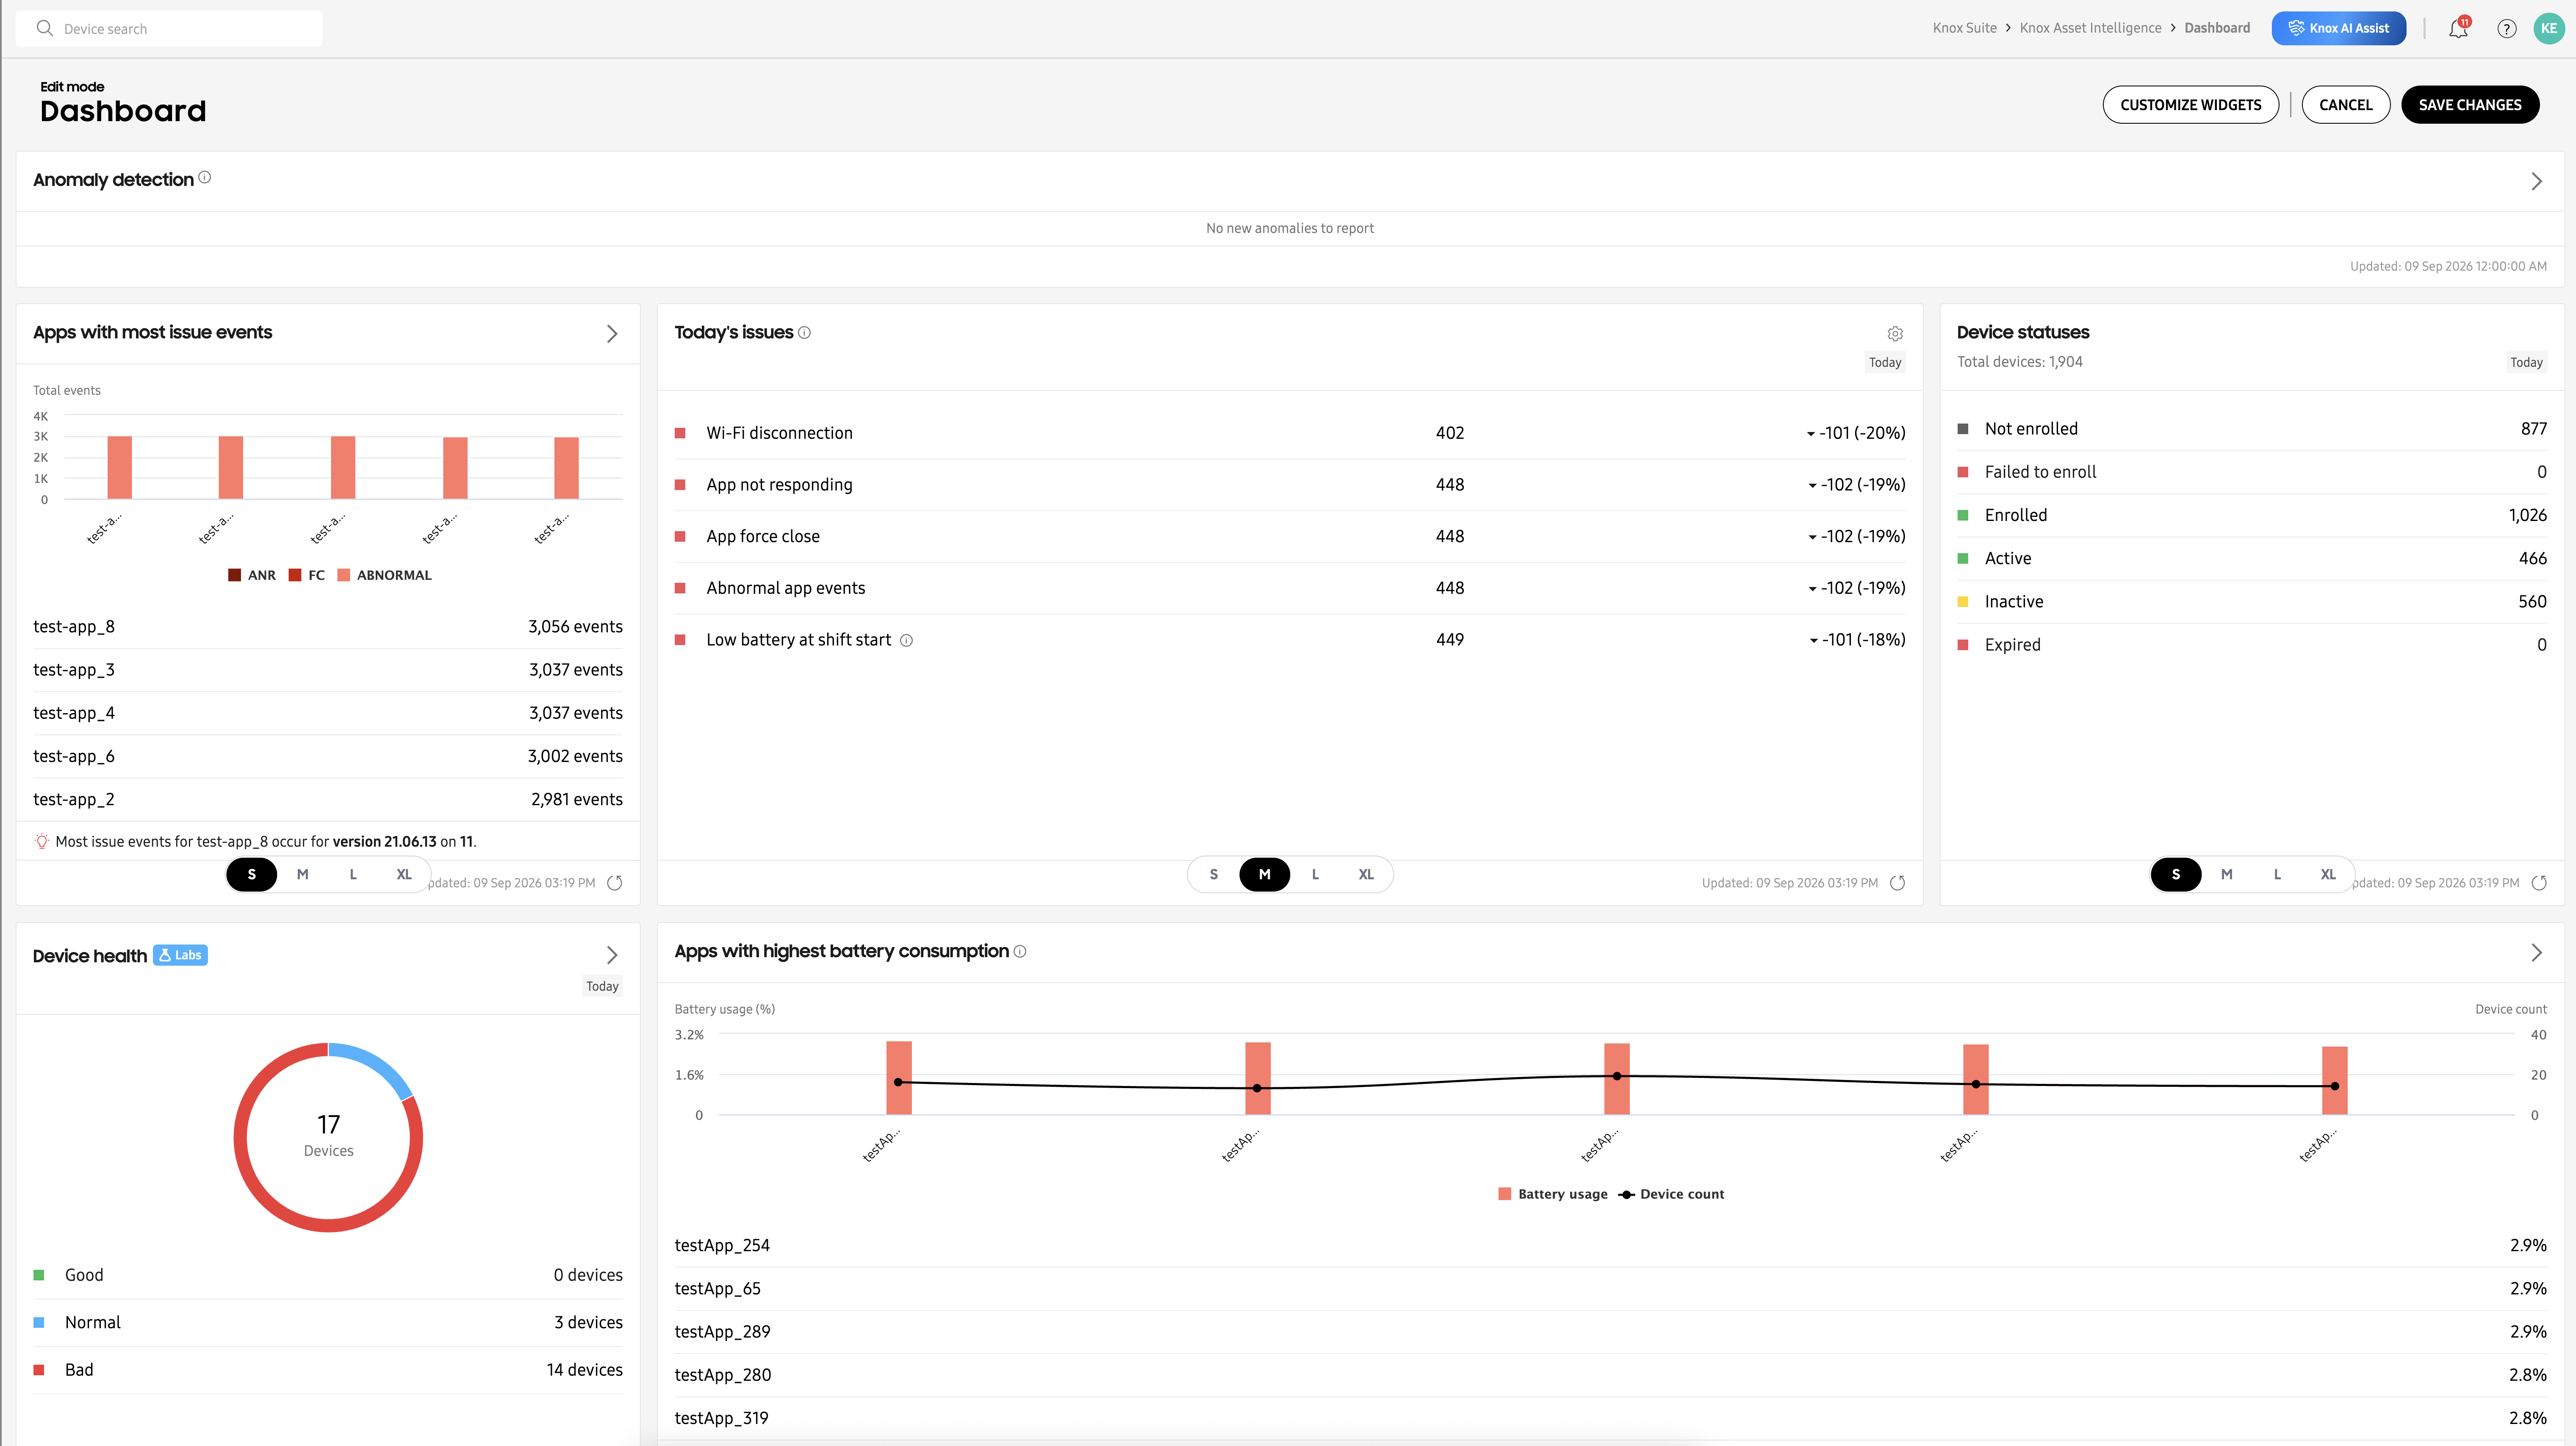Open Device health details chevron
2576x1446 pixels.
click(612, 955)
